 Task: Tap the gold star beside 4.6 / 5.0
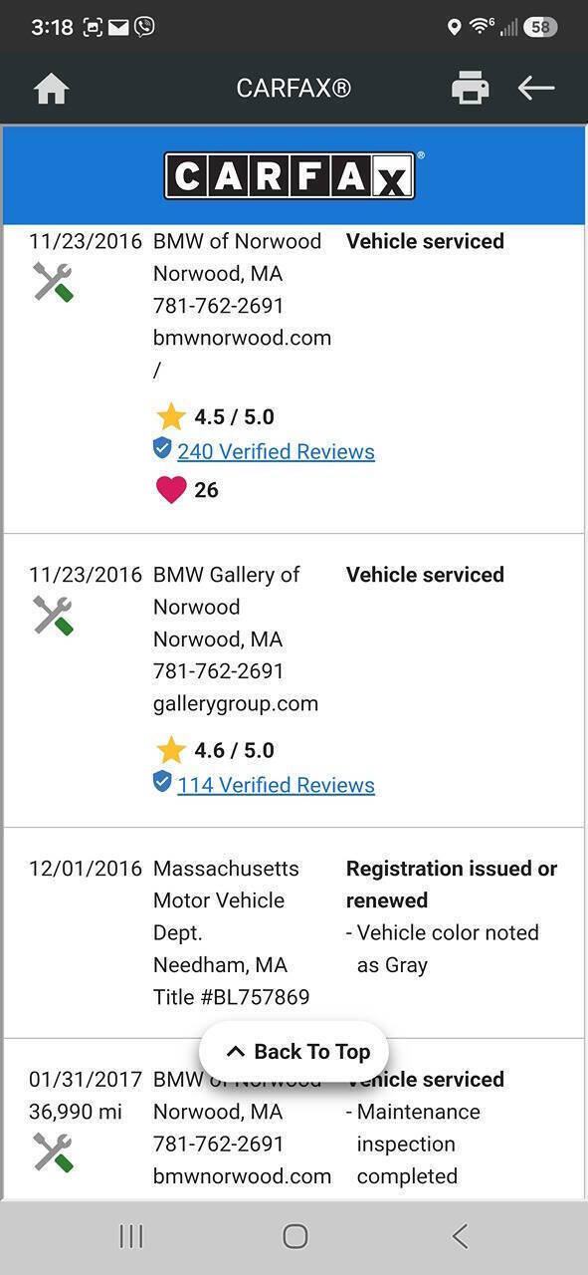(x=171, y=750)
